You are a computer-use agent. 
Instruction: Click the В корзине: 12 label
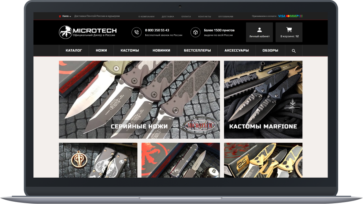tap(289, 36)
